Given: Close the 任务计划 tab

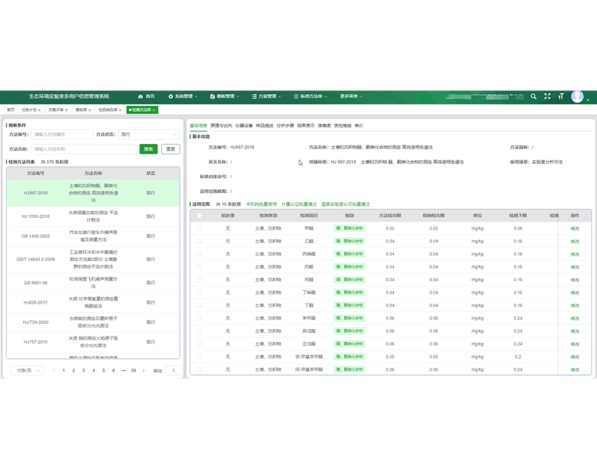Looking at the screenshot, I should 40,110.
